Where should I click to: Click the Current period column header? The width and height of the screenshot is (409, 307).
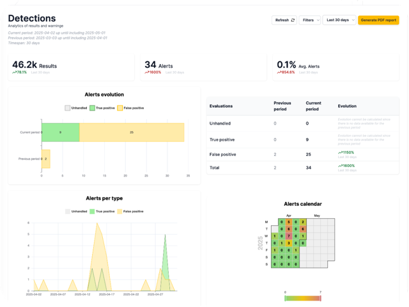(x=313, y=106)
